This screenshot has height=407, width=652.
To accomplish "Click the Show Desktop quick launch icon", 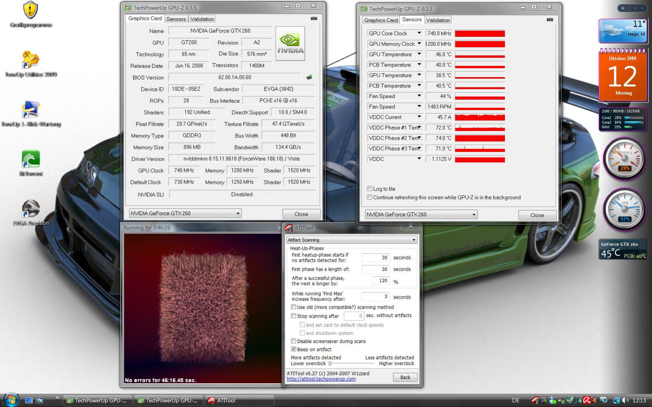I will point(29,400).
